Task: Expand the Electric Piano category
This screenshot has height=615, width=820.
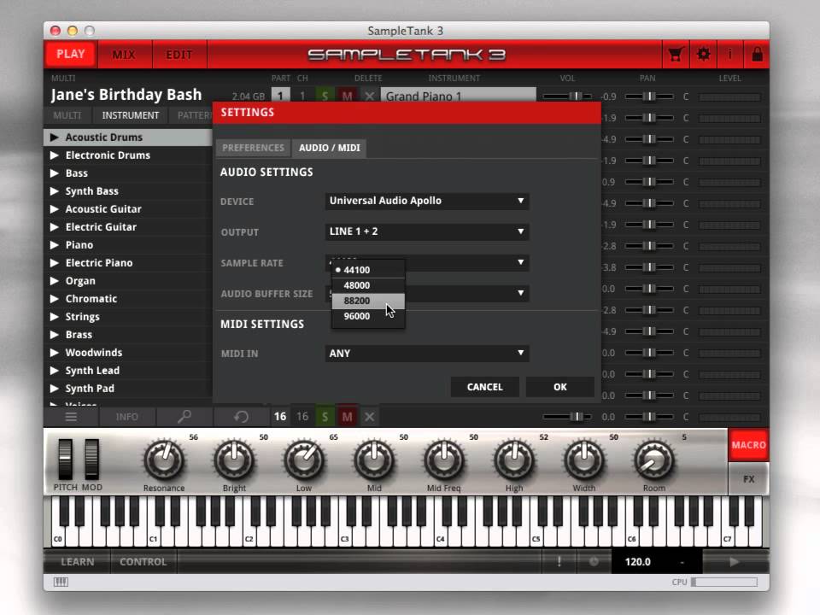Action: pyautogui.click(x=54, y=262)
